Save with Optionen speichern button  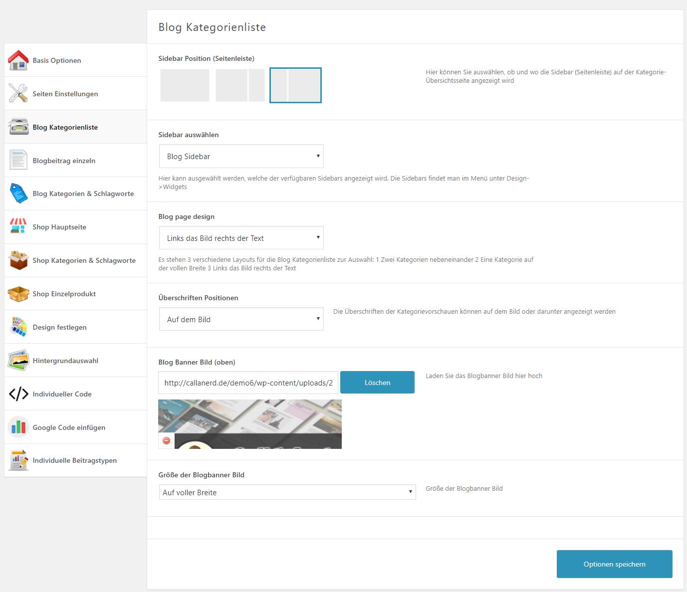615,564
